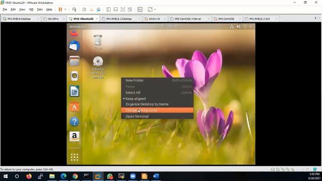Click the Unity mode toolbar icon
The height and width of the screenshot is (181, 322).
tap(130, 10)
